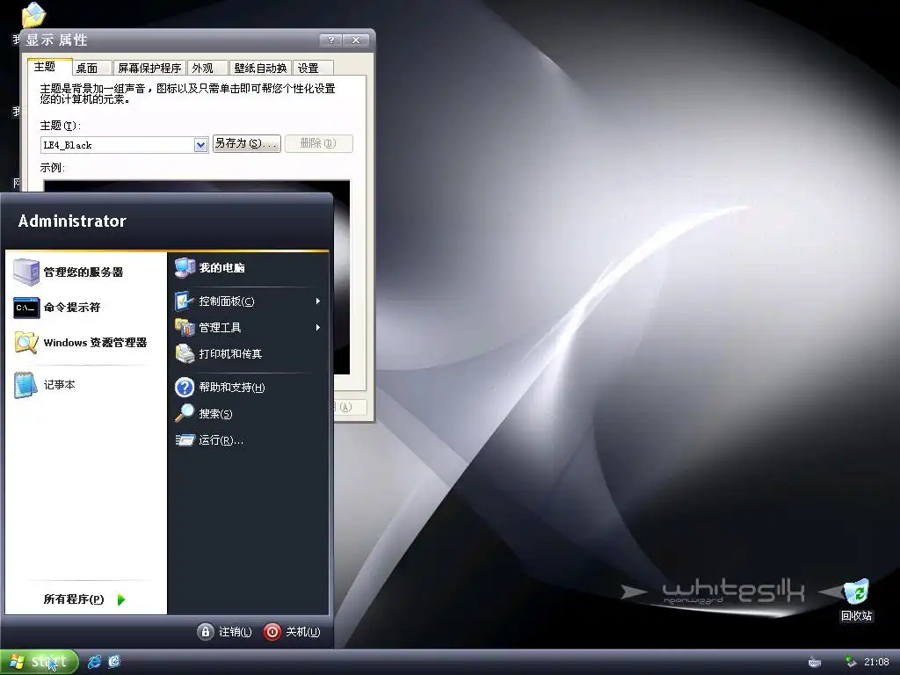Open 记事本 Notepad
Screen dimensions: 900x675
[86, 385]
